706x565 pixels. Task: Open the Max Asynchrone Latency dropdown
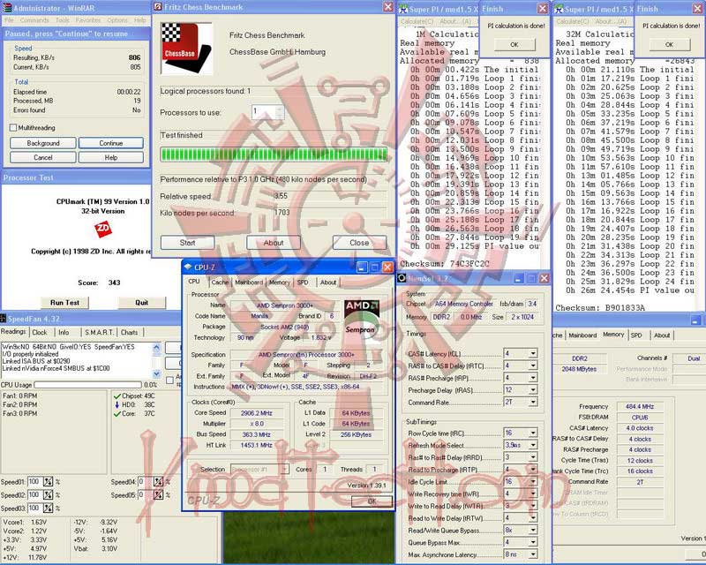pos(533,554)
